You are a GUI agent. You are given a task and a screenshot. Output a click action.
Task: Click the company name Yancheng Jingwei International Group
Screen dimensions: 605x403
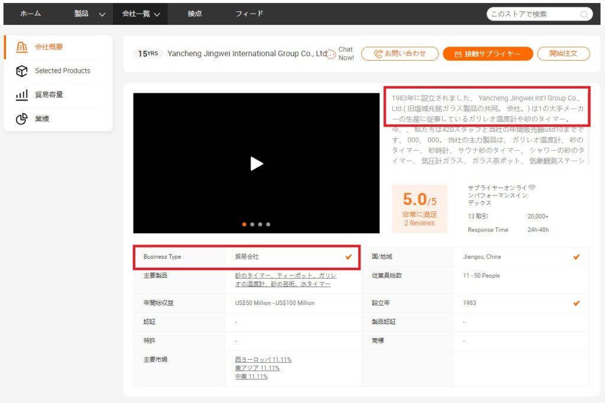247,54
